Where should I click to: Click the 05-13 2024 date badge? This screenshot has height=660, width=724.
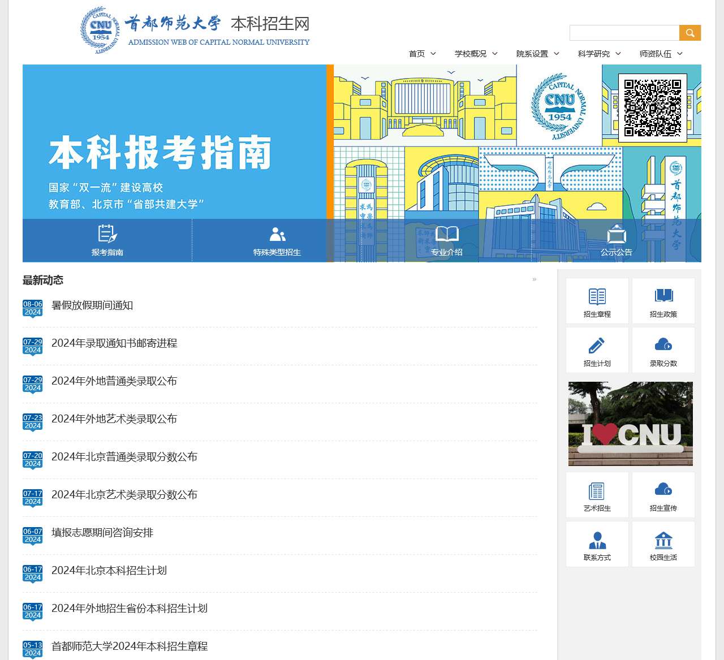[x=33, y=650]
